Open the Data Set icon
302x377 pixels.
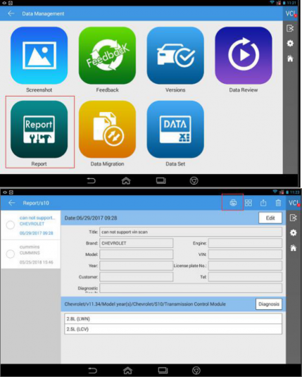(x=175, y=129)
